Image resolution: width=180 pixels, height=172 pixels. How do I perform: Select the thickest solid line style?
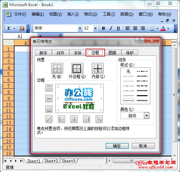point(142,96)
